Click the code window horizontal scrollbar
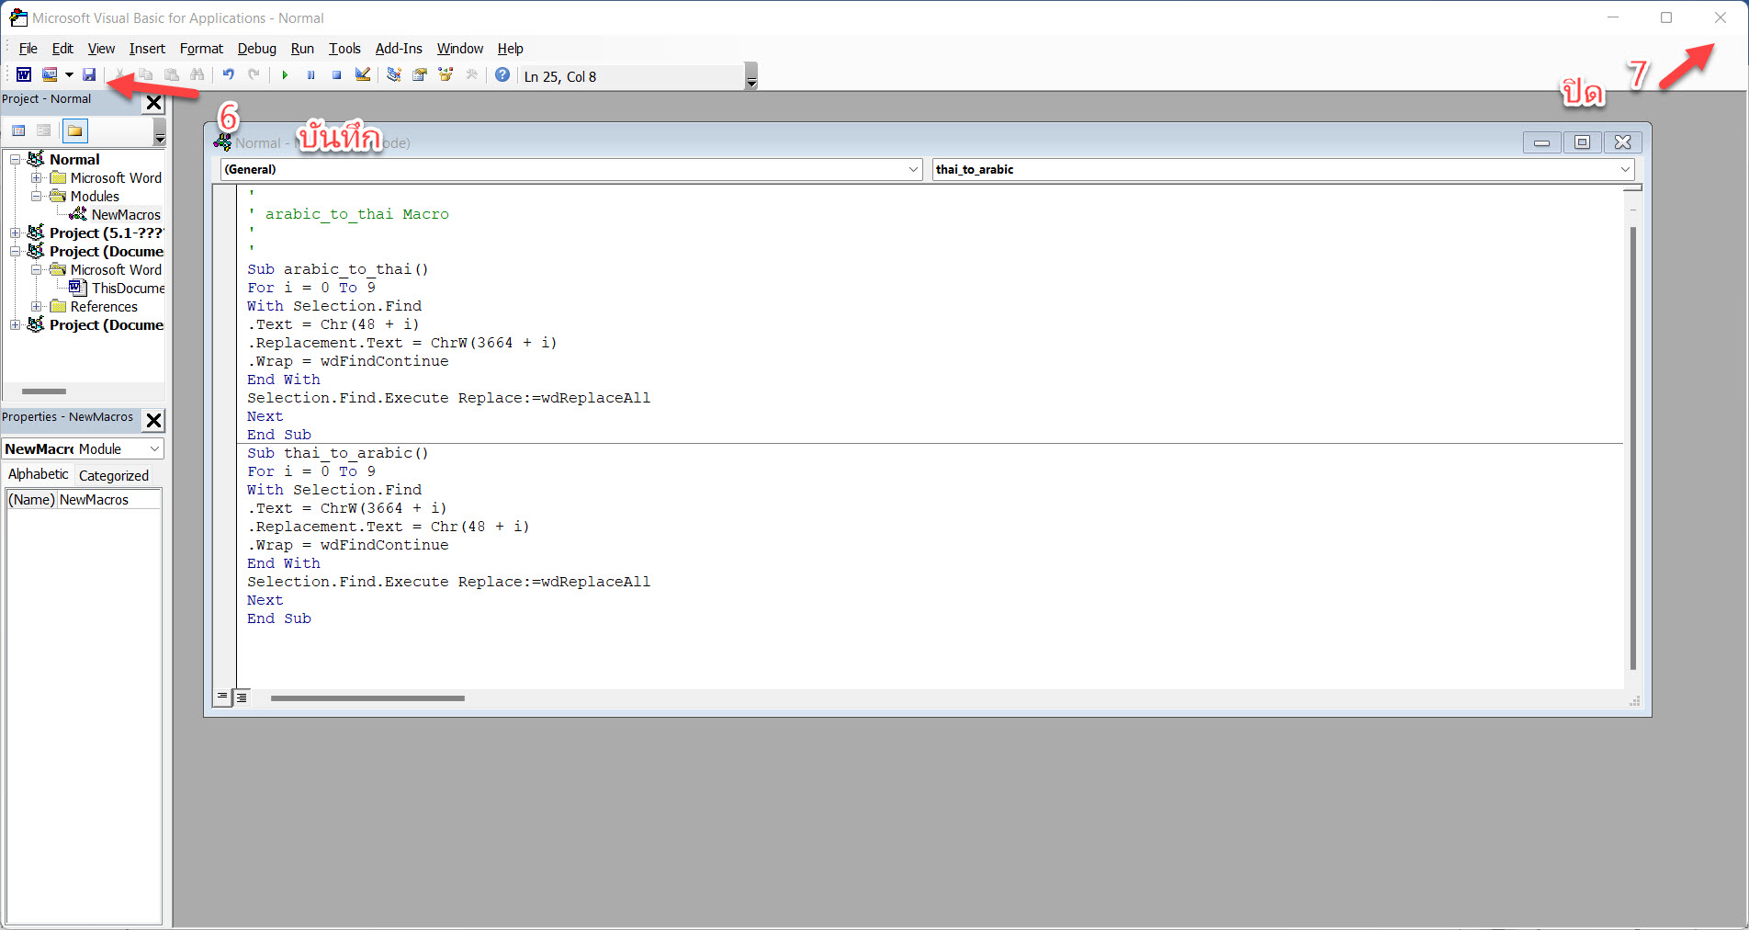The image size is (1749, 930). coord(367,698)
